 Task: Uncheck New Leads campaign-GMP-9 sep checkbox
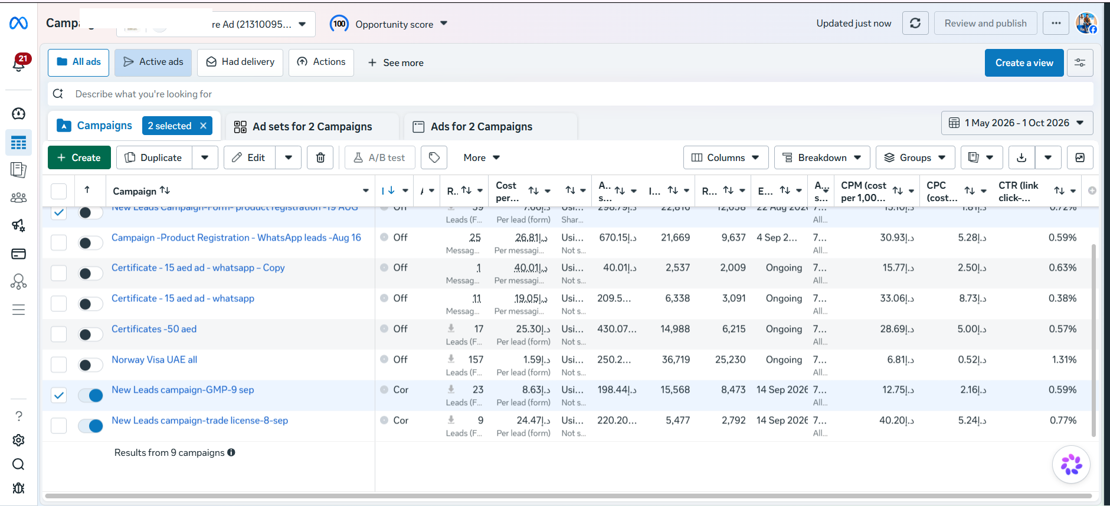tap(59, 395)
